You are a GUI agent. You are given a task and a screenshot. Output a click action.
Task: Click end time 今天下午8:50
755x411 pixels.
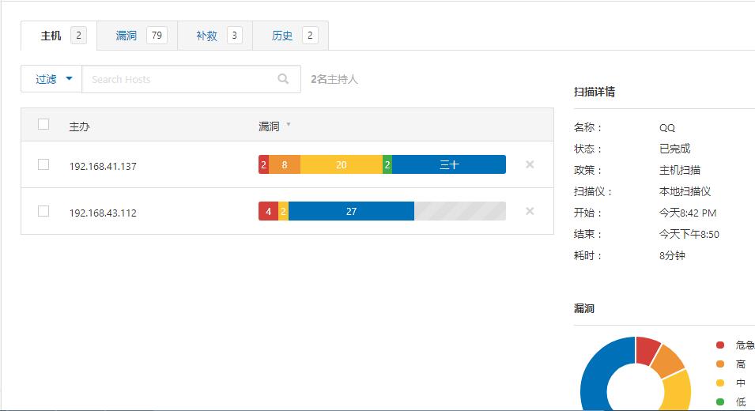pyautogui.click(x=689, y=234)
